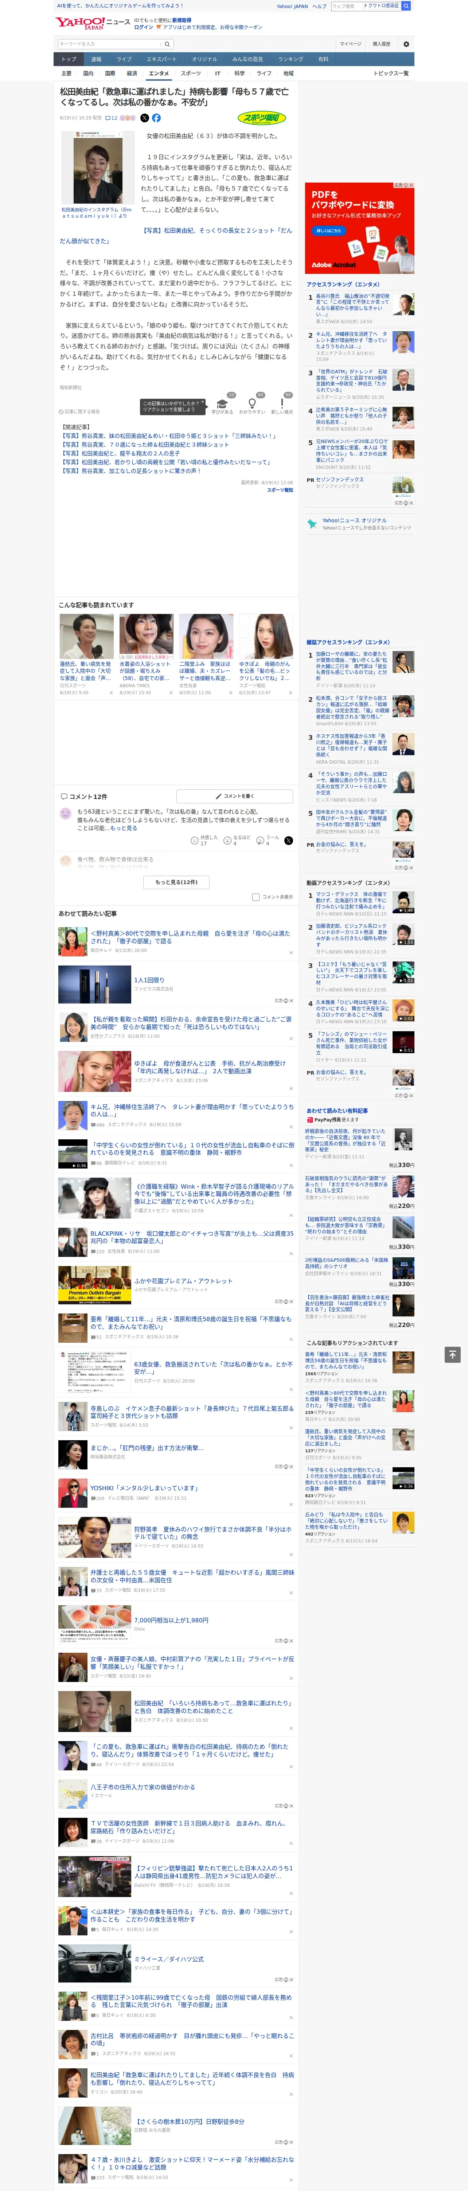Image resolution: width=468 pixels, height=2191 pixels.
Task: Open the トップ tab
Action: point(69,60)
